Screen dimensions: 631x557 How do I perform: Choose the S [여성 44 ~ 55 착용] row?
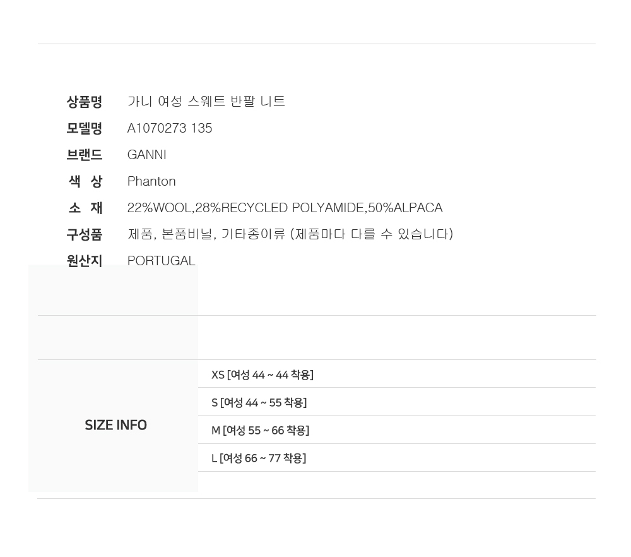tap(259, 402)
